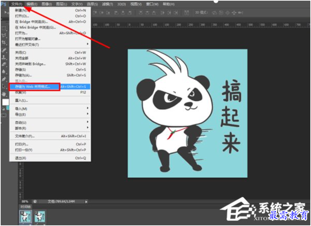Viewport: 311px width, 226px height.
Task: Click the 3D slide mode icon
Action: [x=234, y=13]
